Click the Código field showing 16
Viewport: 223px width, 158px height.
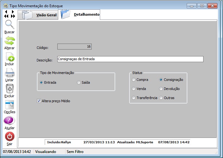pos(74,47)
